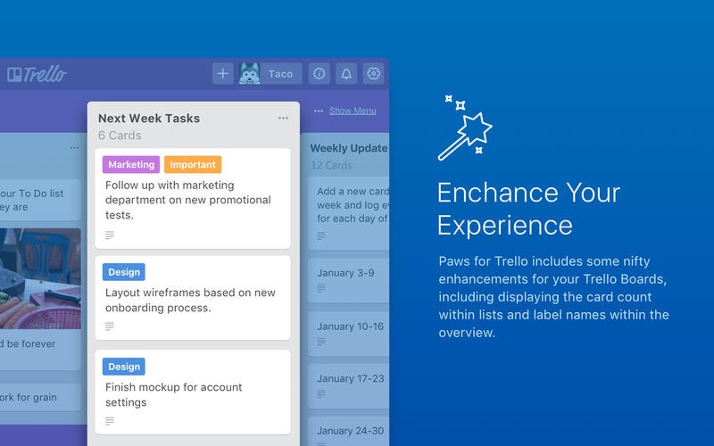Click description icon on marketing follow-up card
Image resolution: width=714 pixels, height=446 pixels.
[109, 235]
